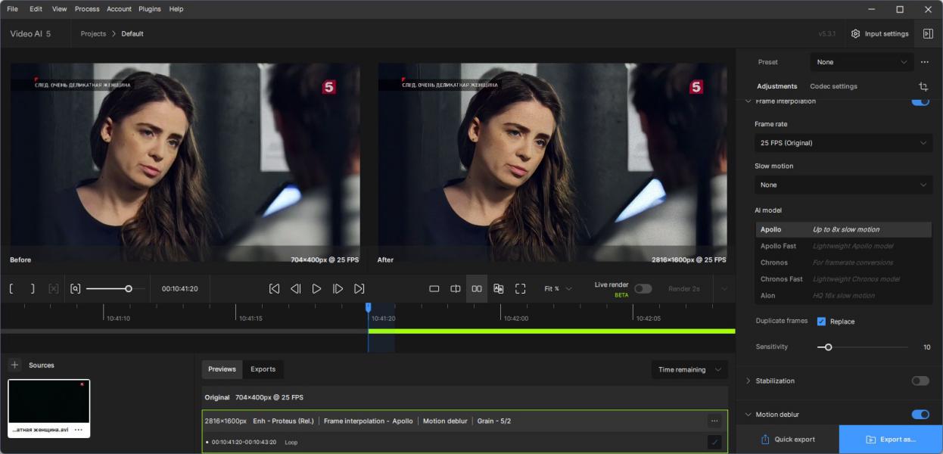
Task: Open Input settings
Action: (879, 34)
